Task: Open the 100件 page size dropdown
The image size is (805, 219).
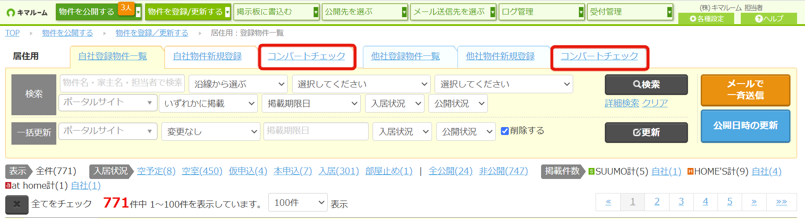Action: (x=298, y=203)
